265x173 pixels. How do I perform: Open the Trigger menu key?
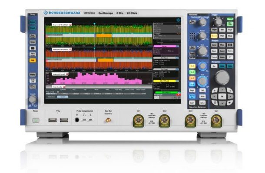(214, 30)
